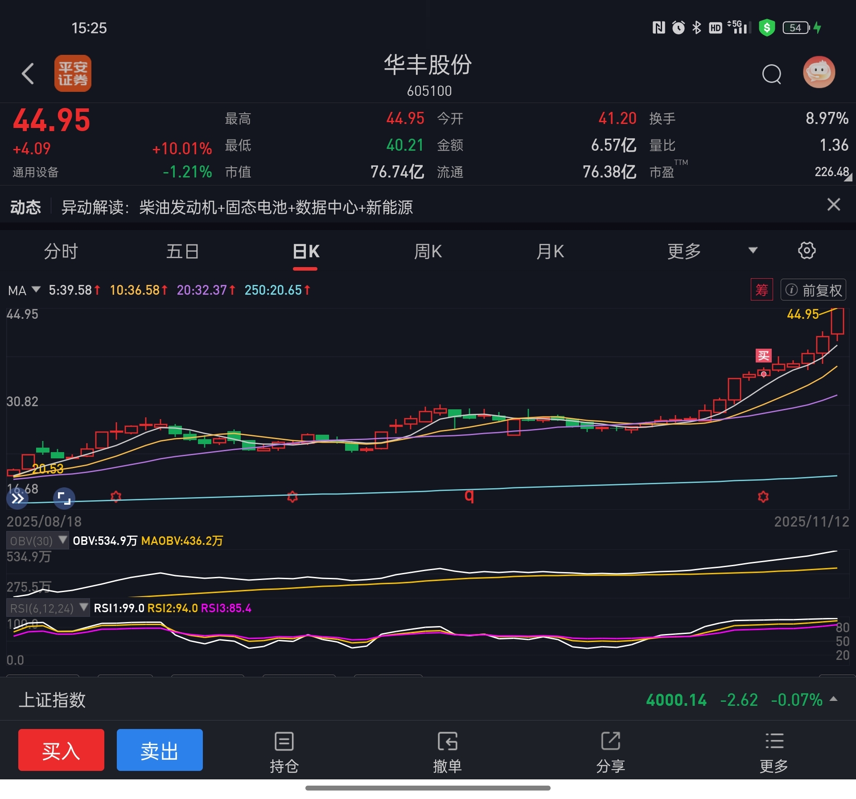Tap the double-arrow scroll chart icon
The width and height of the screenshot is (856, 799).
[17, 498]
